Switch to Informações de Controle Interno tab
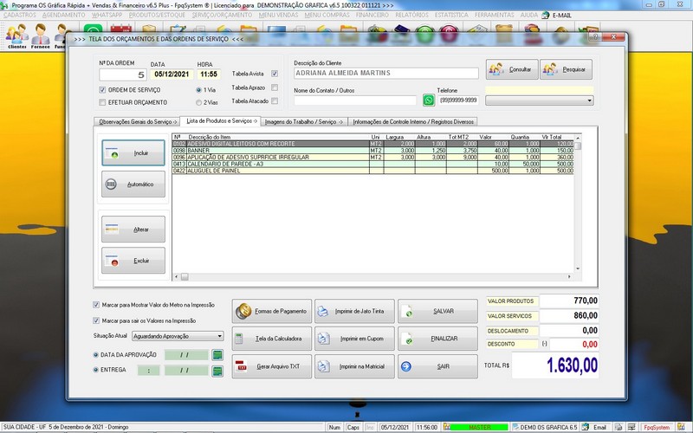 pyautogui.click(x=413, y=121)
